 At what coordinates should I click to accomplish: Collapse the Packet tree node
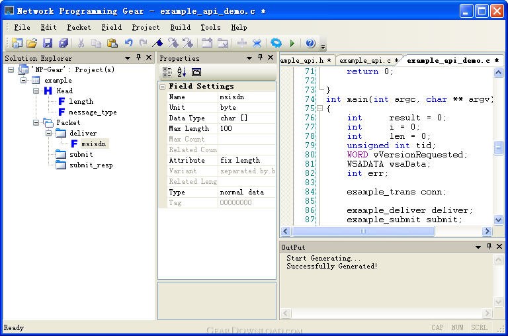tap(36, 122)
